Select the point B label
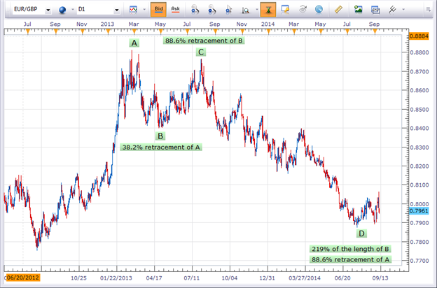The image size is (437, 288). click(x=160, y=136)
